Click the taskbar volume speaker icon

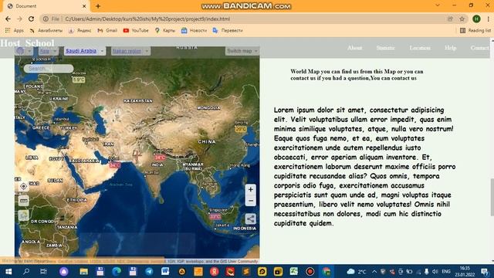(x=435, y=271)
